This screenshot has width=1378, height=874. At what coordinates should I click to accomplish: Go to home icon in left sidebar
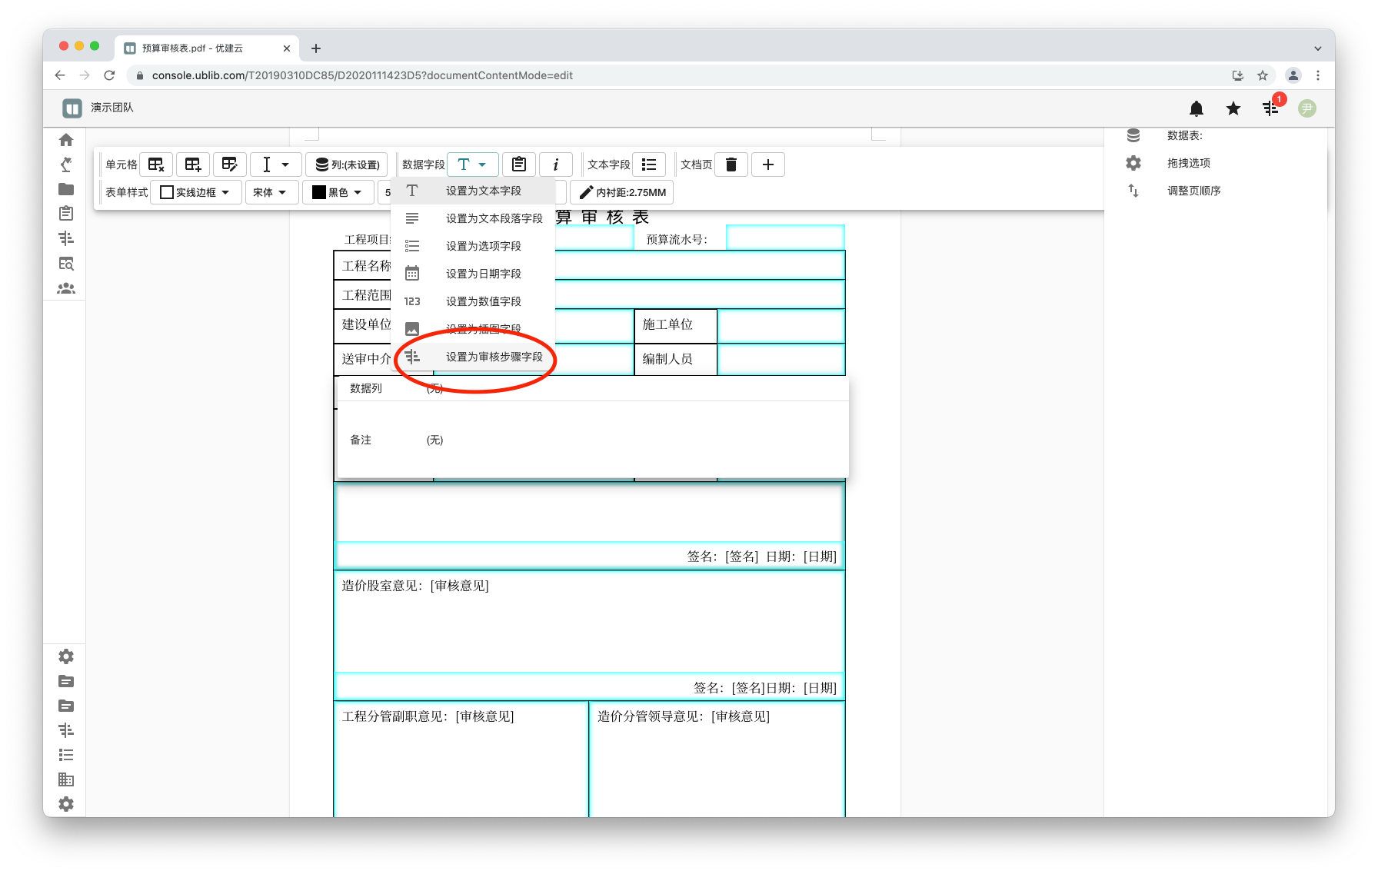(x=66, y=140)
